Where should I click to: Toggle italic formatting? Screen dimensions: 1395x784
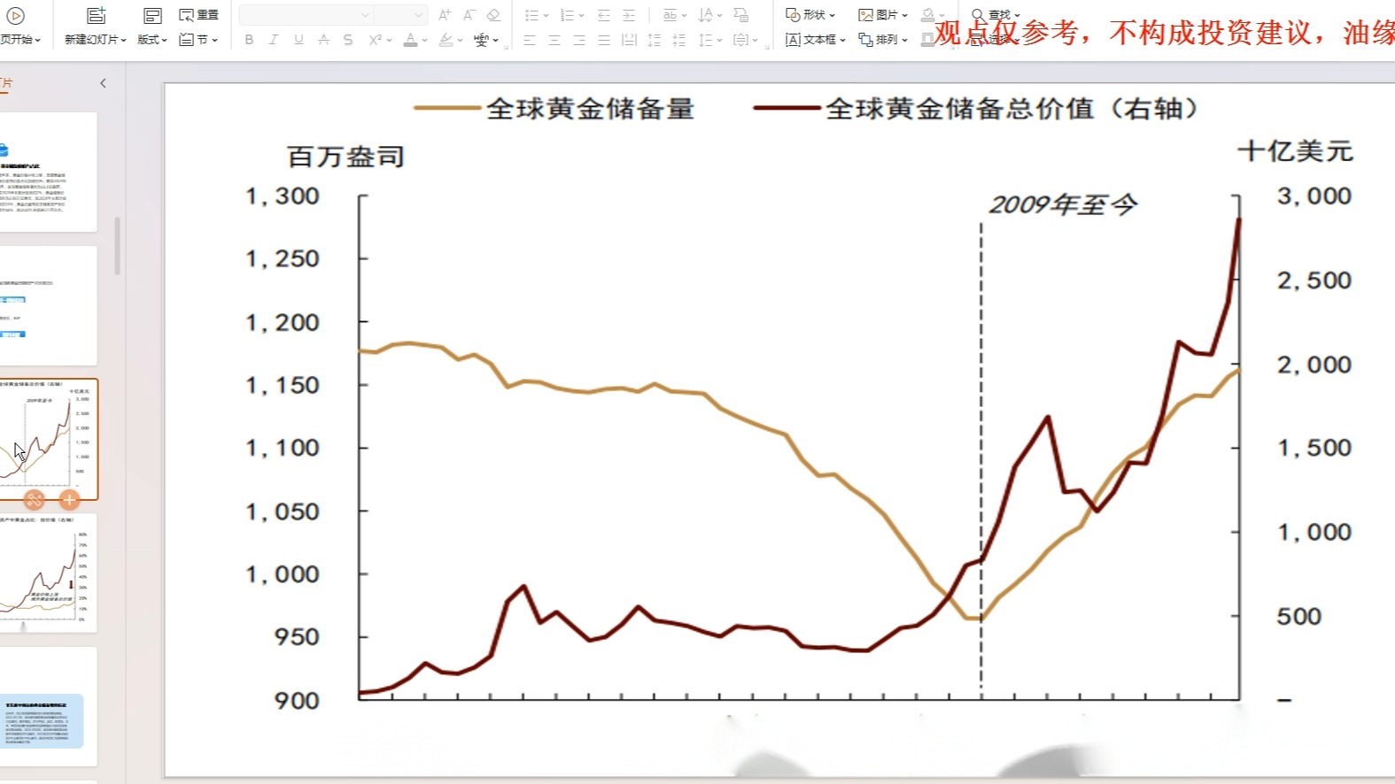pyautogui.click(x=274, y=40)
